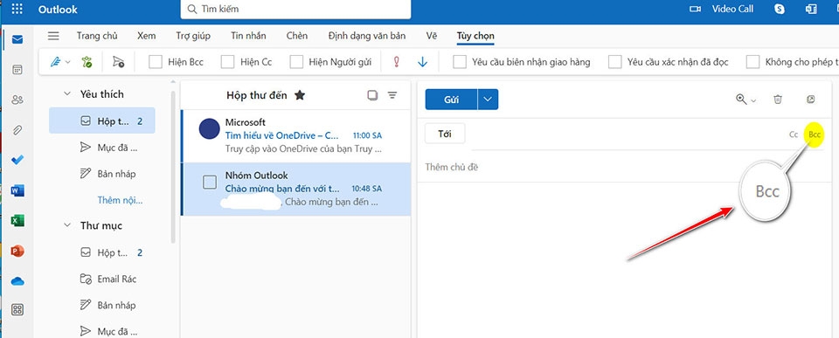Toggle favorite star beside Hộp thư đến
The height and width of the screenshot is (338, 839).
coord(300,95)
